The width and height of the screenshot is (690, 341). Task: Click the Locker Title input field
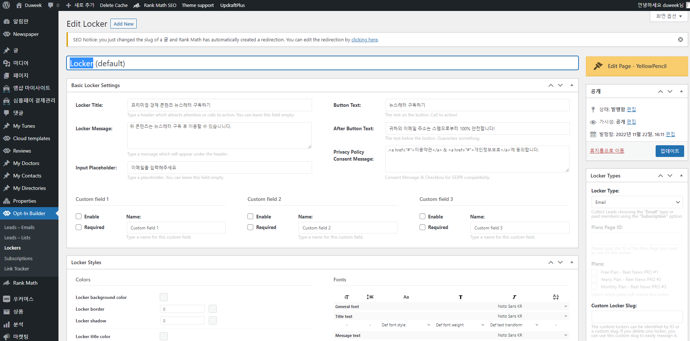coord(220,105)
